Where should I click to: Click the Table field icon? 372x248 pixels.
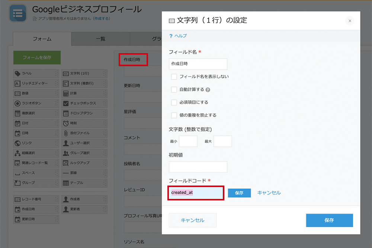[65, 183]
